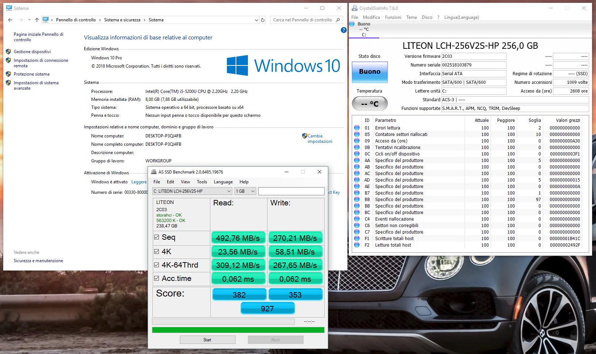Viewport: 596px width, 354px height.
Task: Open Language menu in AS SSD Benchmark
Action: coord(223,182)
